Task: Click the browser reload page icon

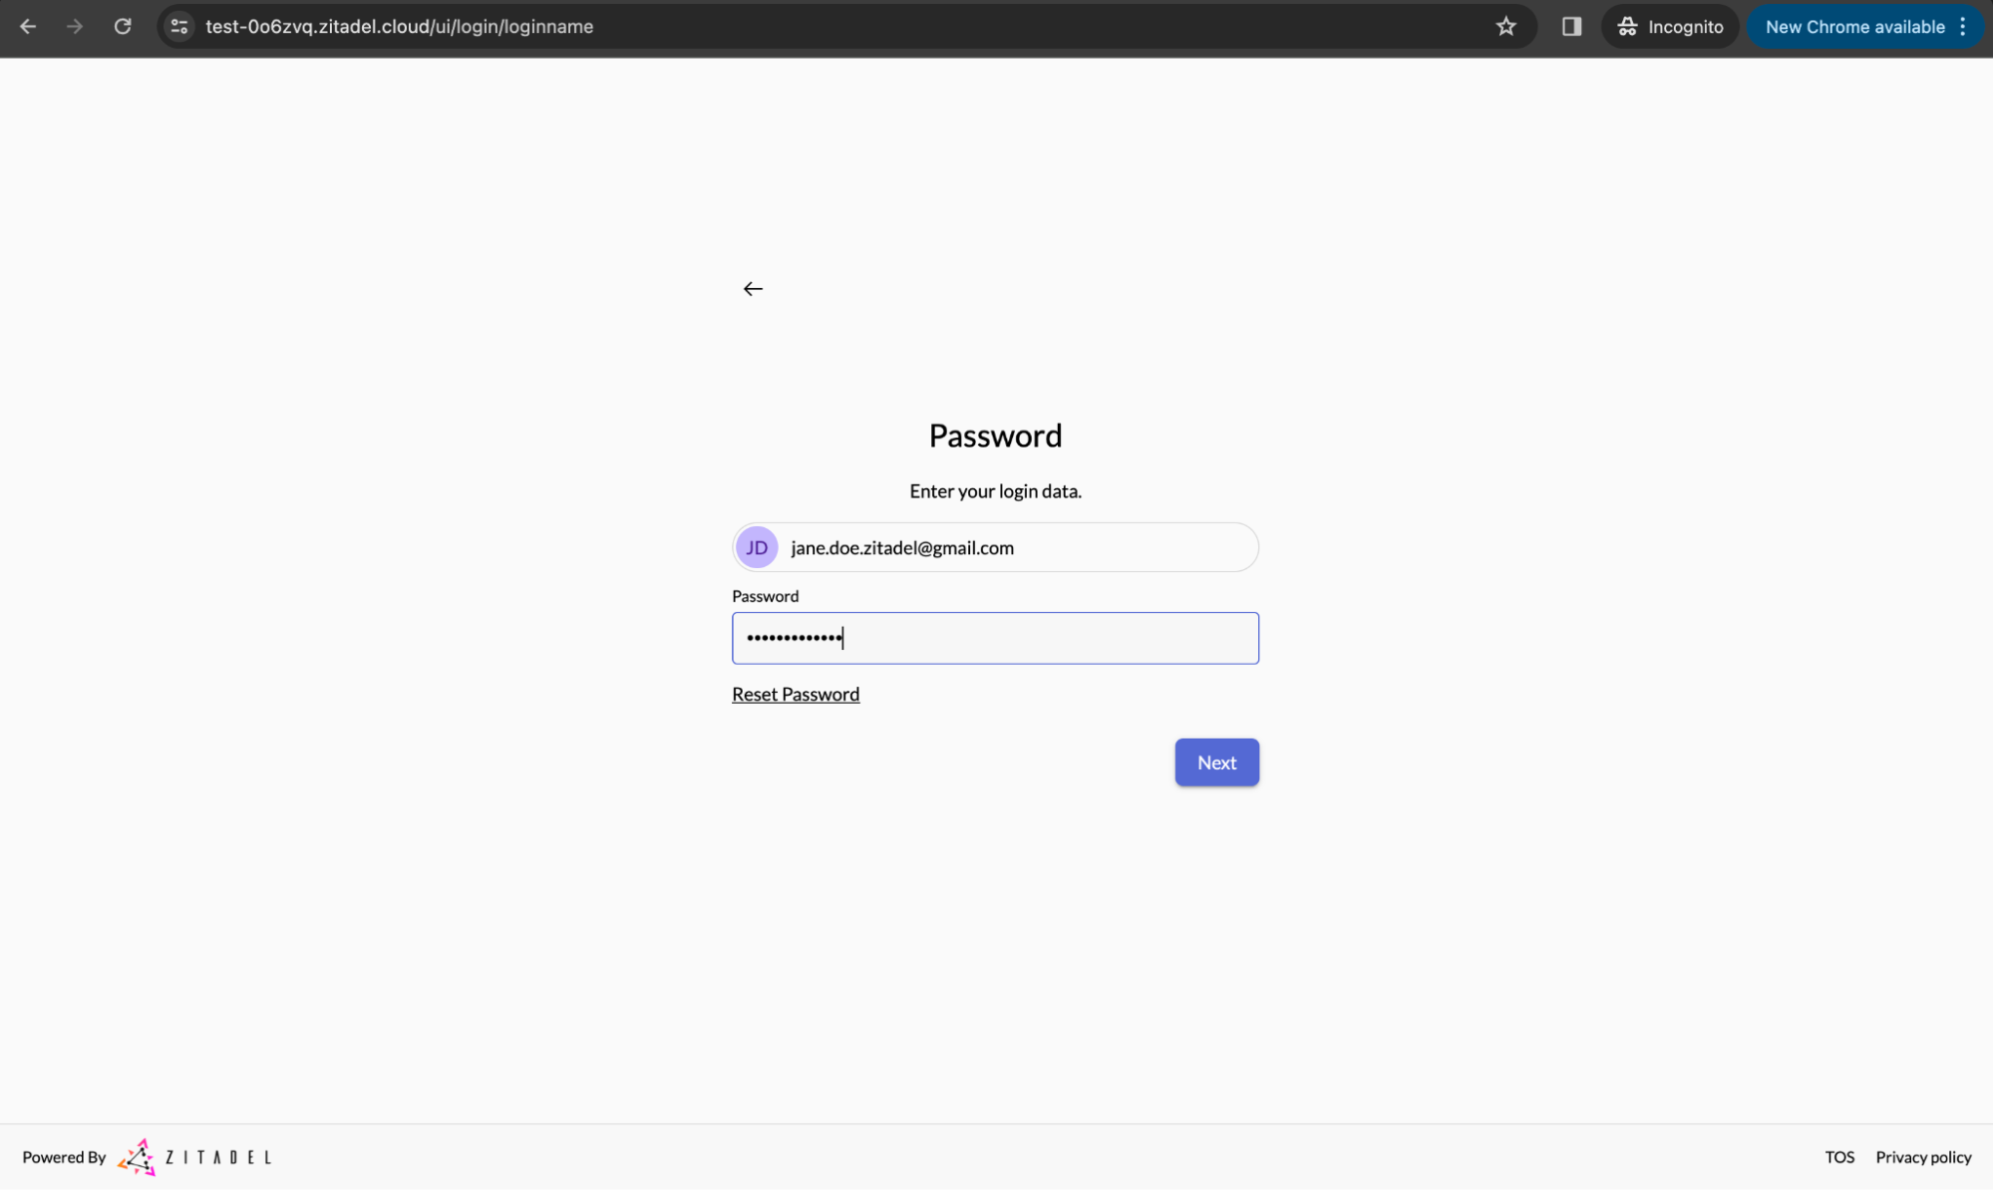Action: click(126, 26)
